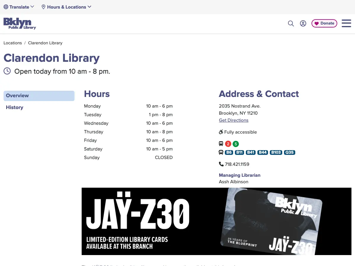
Task: Select the B103 bus badge
Action: point(276,153)
